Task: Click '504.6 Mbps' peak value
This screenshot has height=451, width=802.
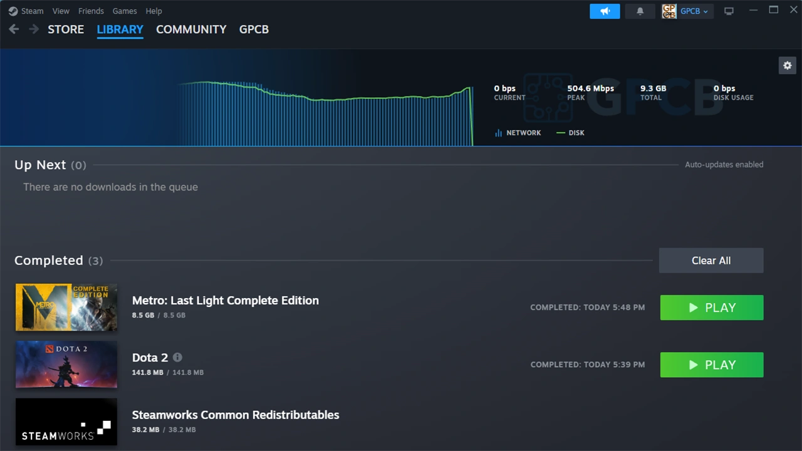Action: pos(591,88)
